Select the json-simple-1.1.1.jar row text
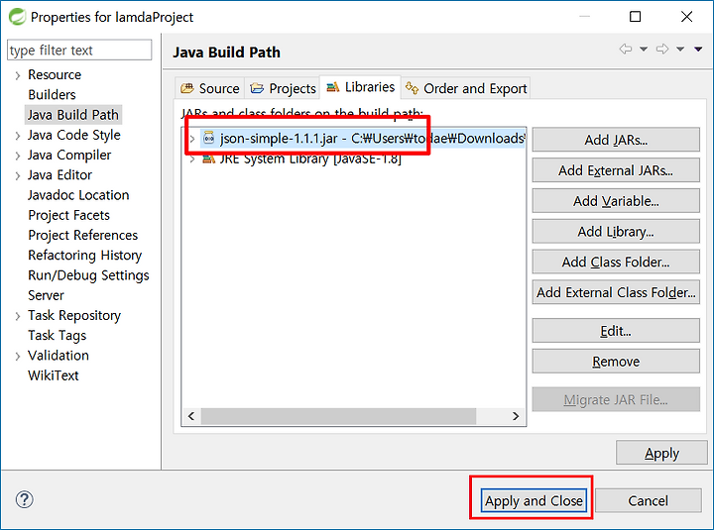Image resolution: width=714 pixels, height=530 pixels. (x=373, y=138)
